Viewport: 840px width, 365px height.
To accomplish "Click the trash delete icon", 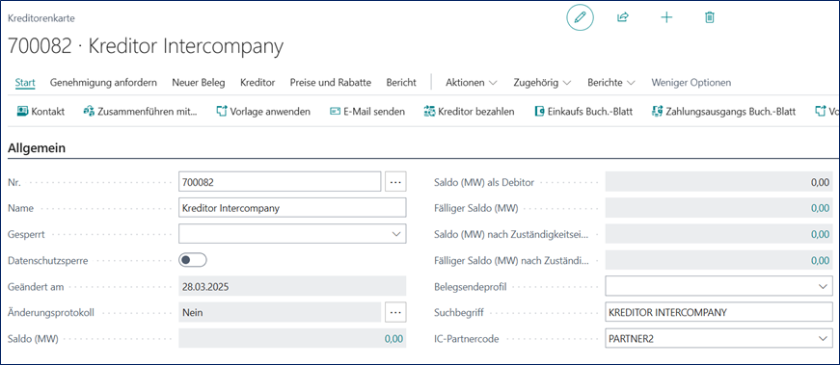I will click(709, 17).
